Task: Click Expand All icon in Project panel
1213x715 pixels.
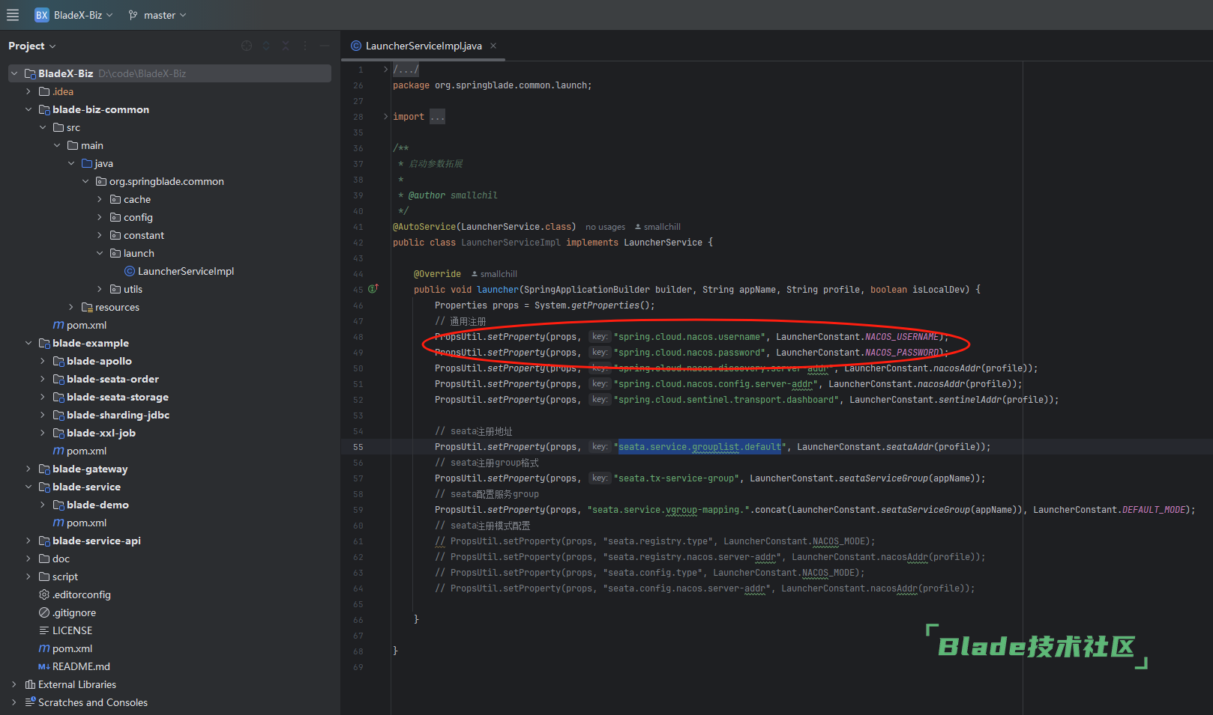Action: (x=266, y=46)
